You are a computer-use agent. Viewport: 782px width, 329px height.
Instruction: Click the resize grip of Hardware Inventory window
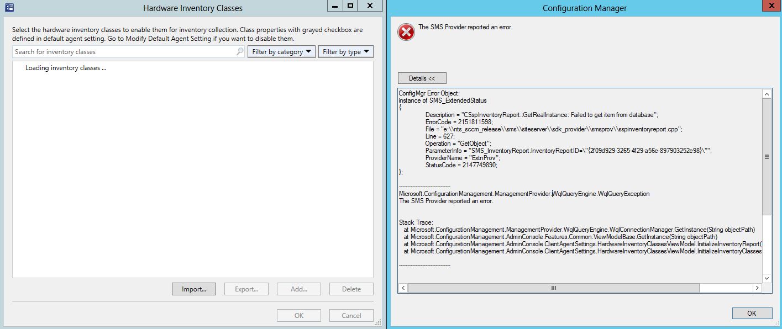379,322
